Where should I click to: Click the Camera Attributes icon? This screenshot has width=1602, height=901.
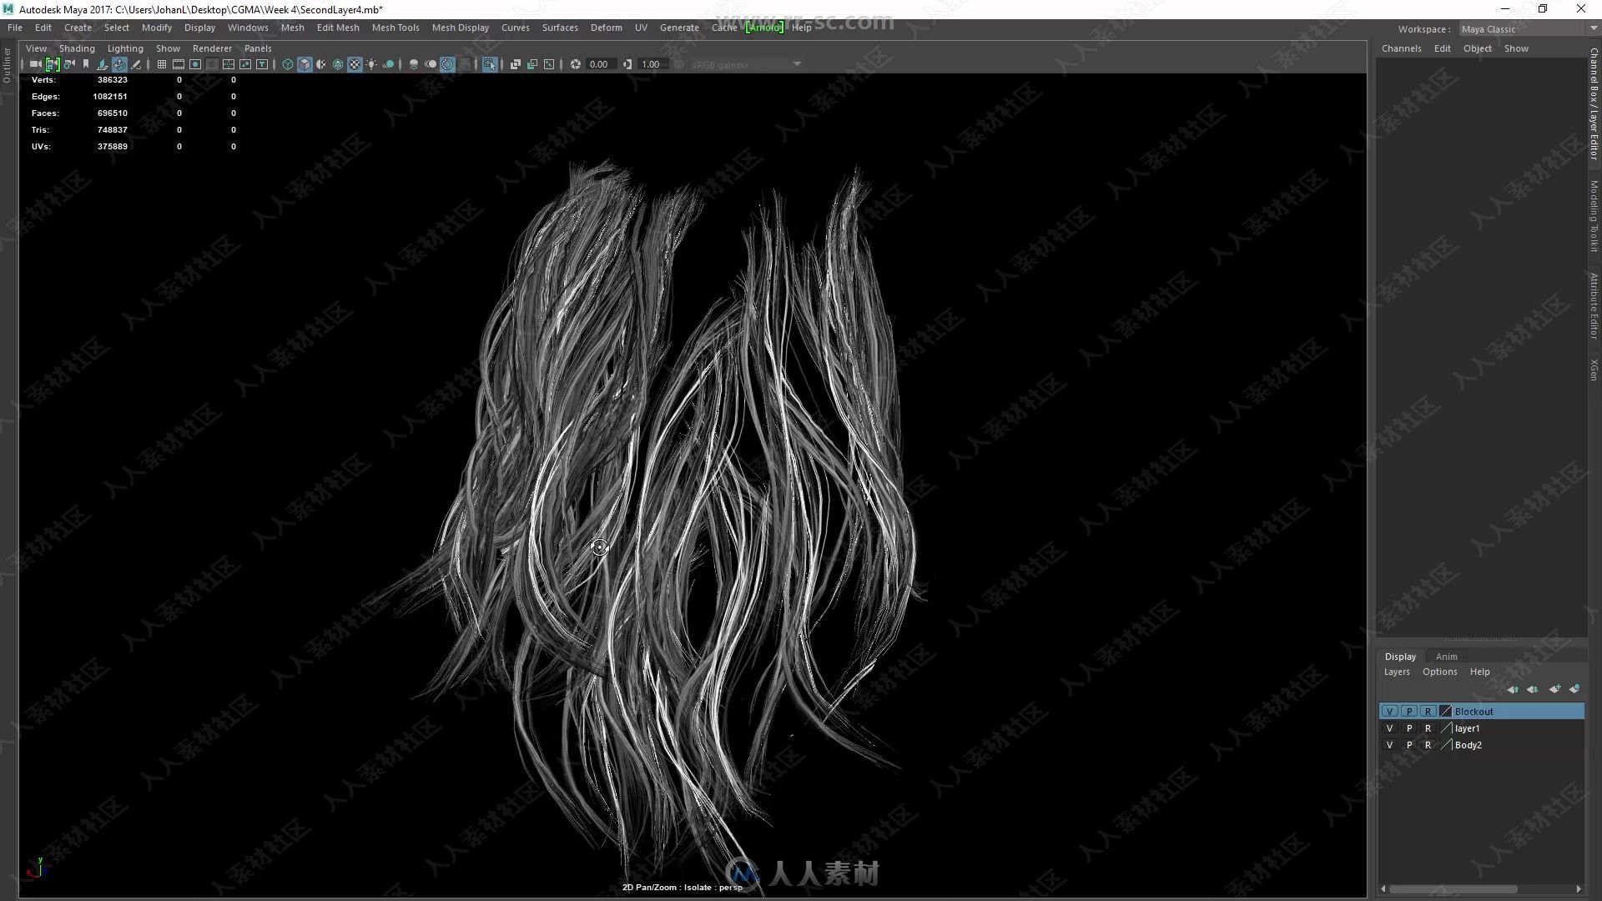(x=69, y=64)
